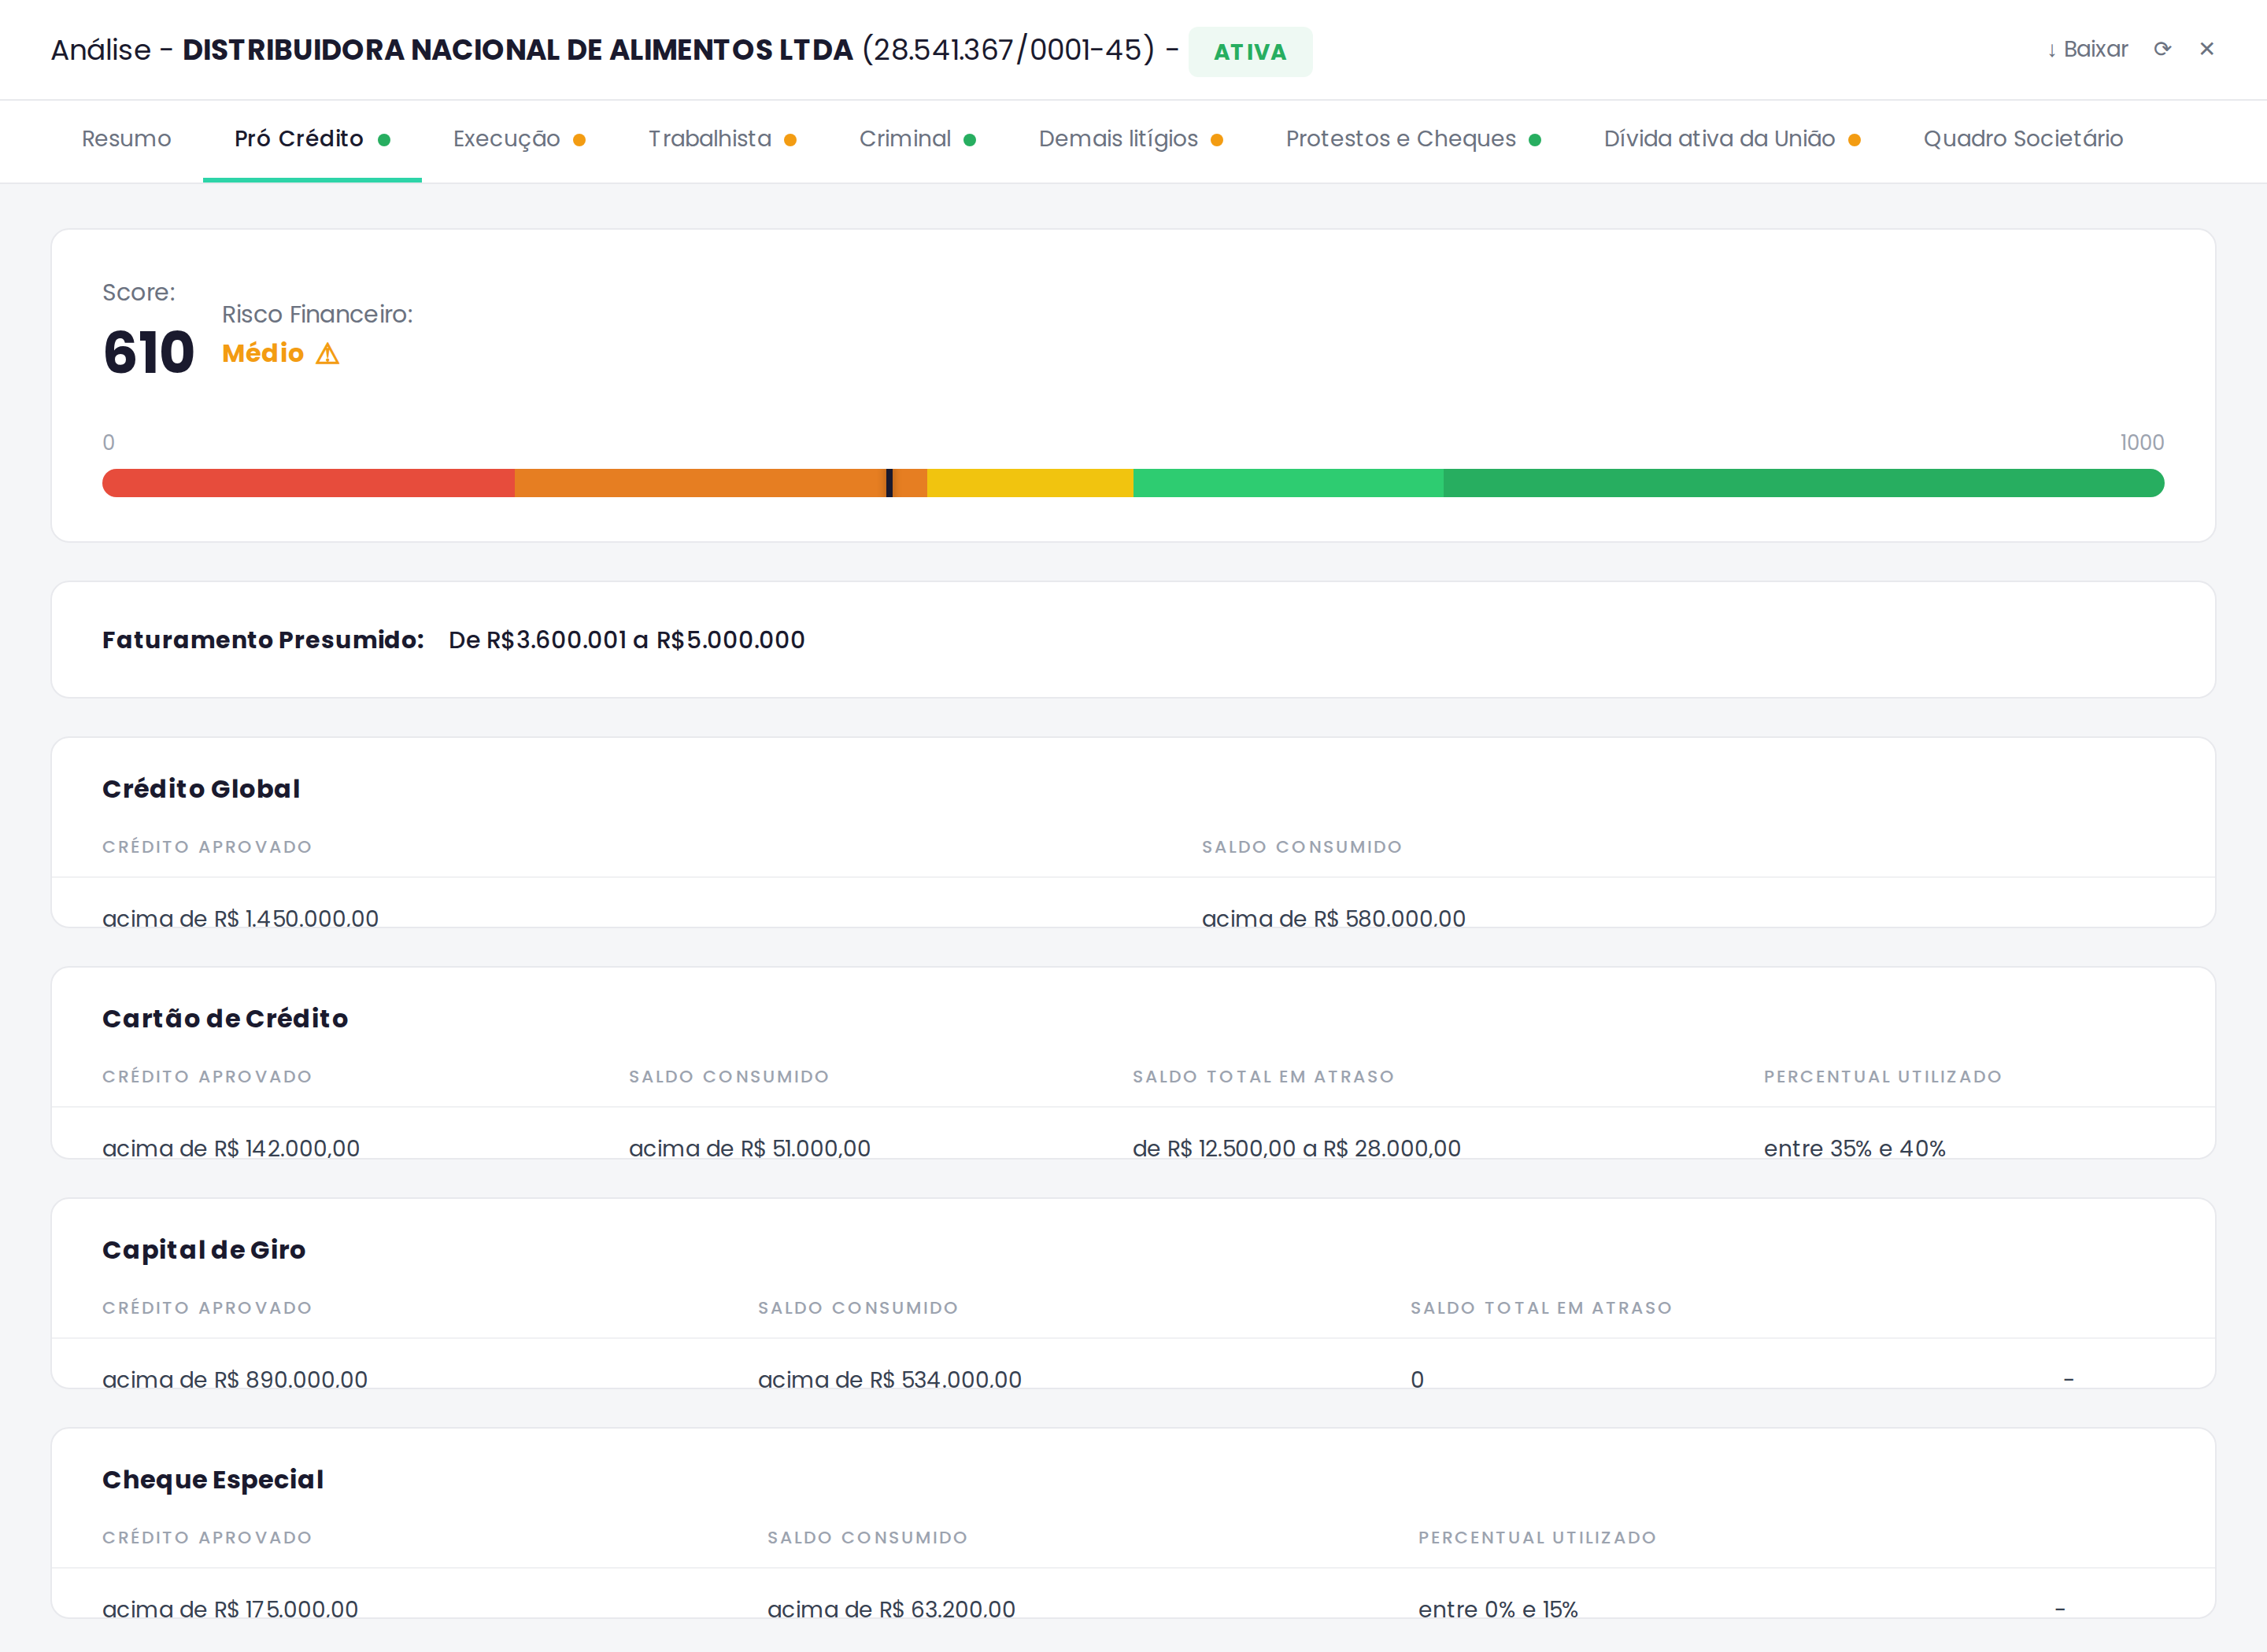This screenshot has height=1652, width=2267.
Task: Select the Pró Crédito tab
Action: (x=299, y=139)
